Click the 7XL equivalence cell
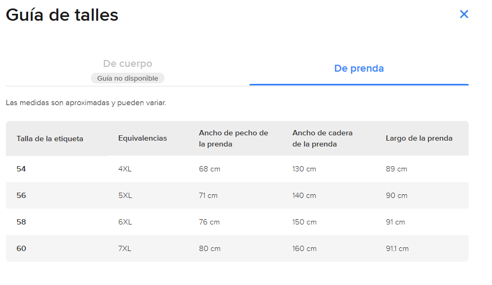This screenshot has width=492, height=285. pyautogui.click(x=125, y=248)
